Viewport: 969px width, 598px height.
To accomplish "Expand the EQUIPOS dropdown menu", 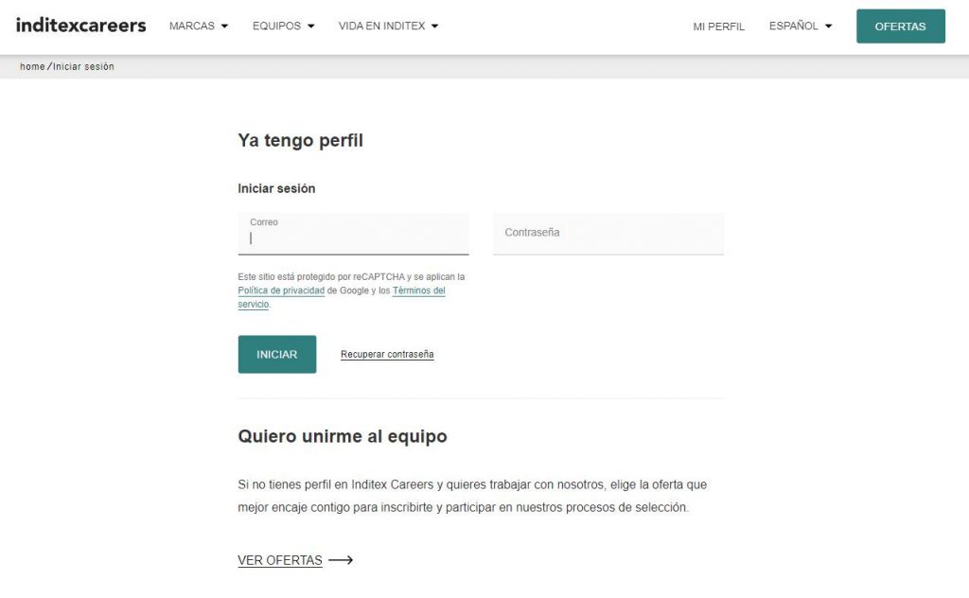I will (x=283, y=26).
